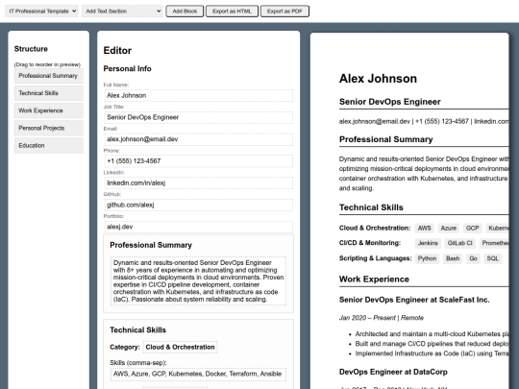The image size is (519, 389).
Task: Click the Professional Summary editor heading
Action: pos(151,245)
